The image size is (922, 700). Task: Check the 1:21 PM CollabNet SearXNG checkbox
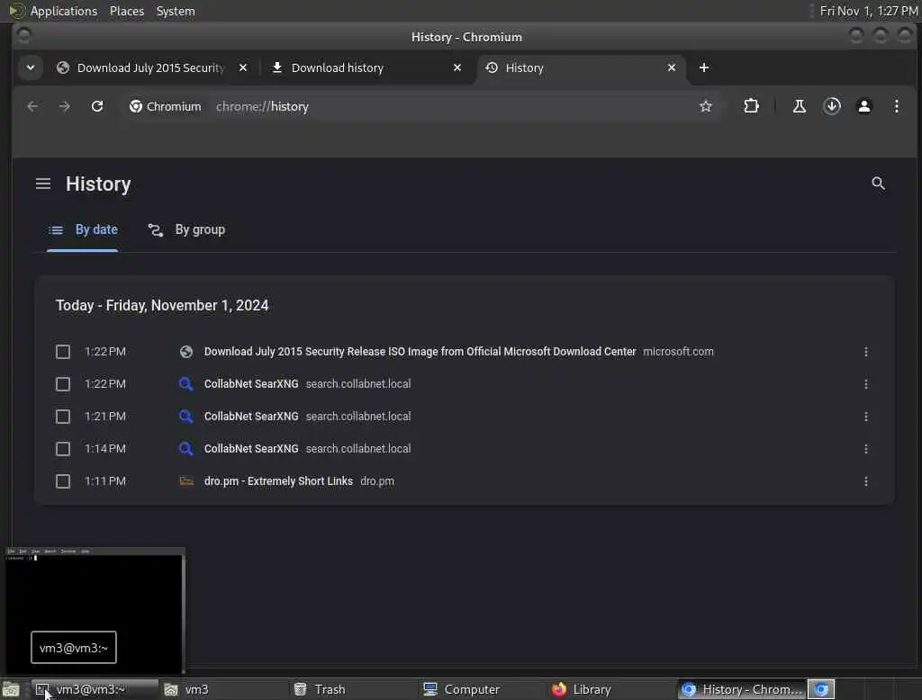tap(63, 416)
